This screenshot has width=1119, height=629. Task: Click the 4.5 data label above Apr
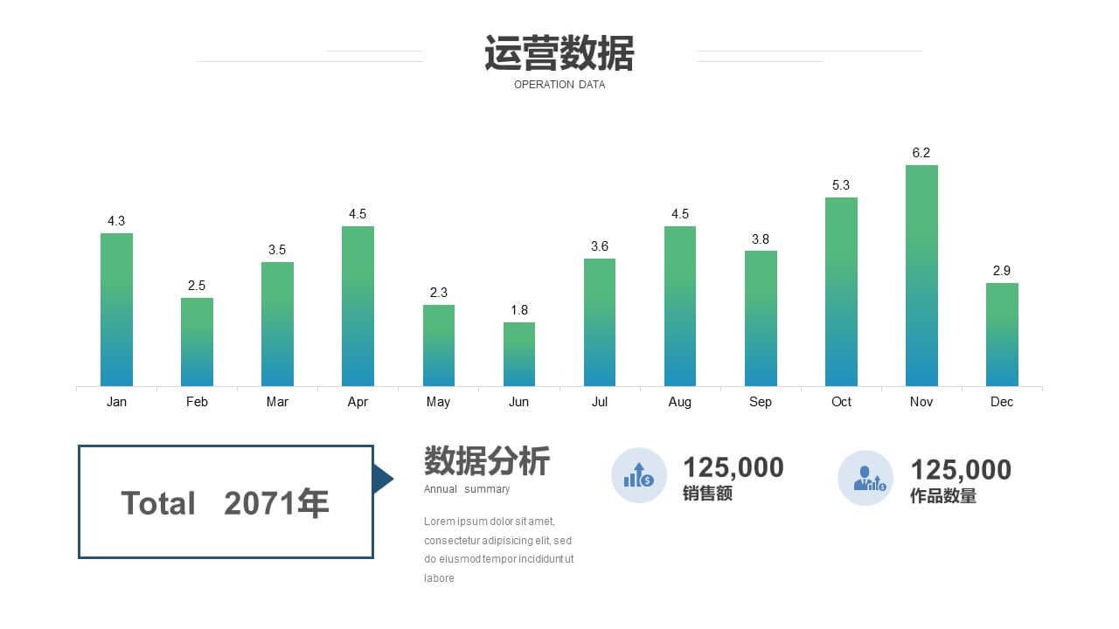[358, 214]
